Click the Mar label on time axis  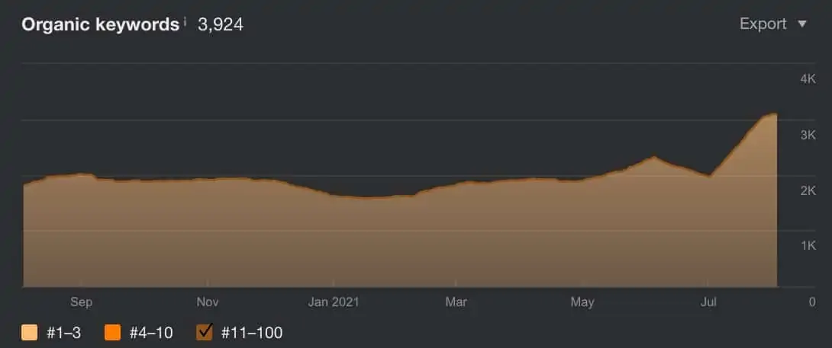456,302
